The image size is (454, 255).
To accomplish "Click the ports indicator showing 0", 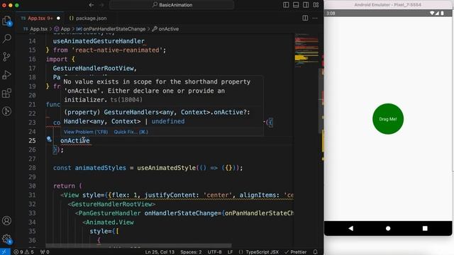I will click(x=45, y=252).
